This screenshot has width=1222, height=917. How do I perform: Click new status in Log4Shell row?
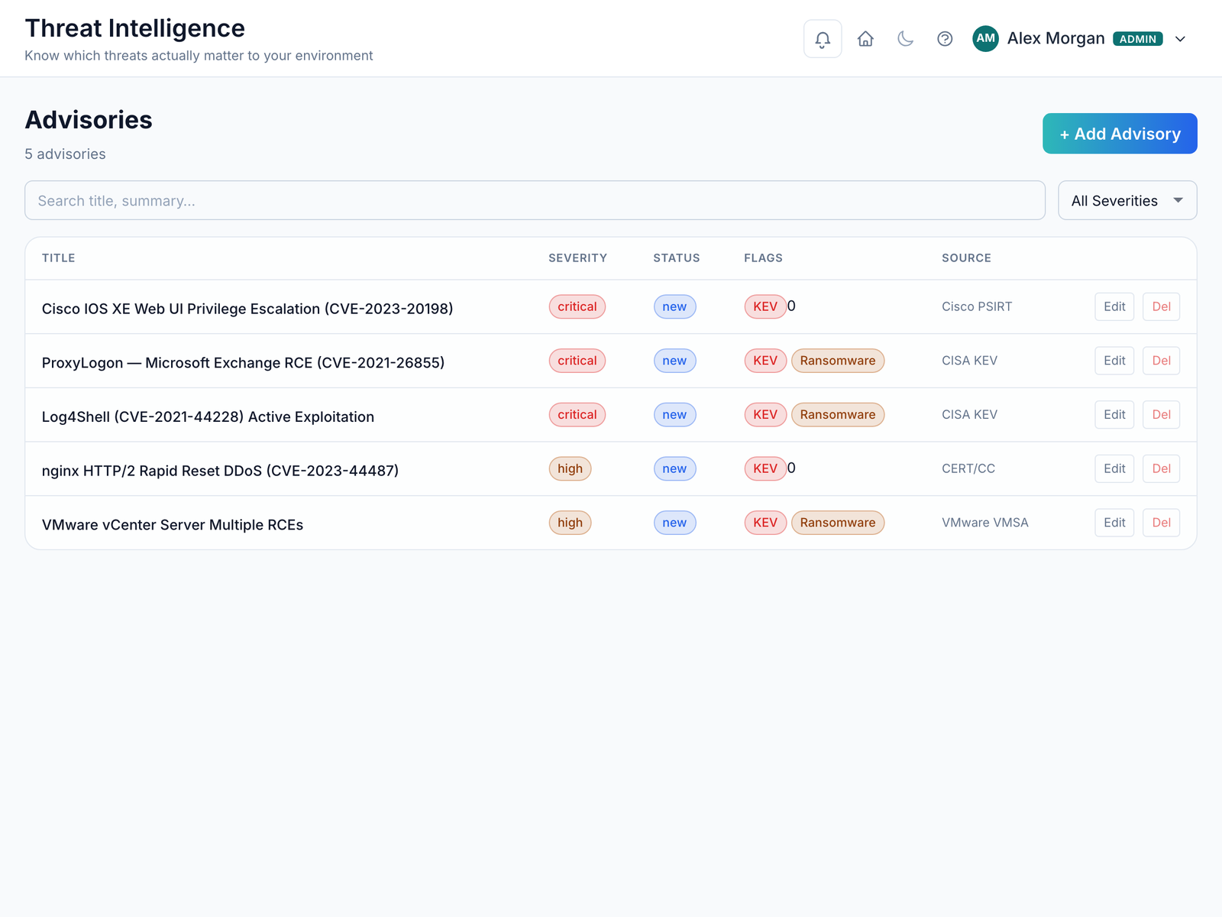point(674,415)
